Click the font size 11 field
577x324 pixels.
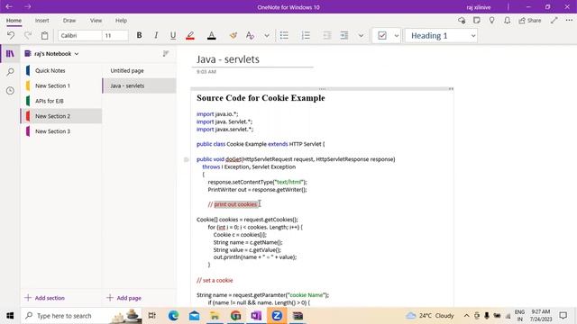tap(115, 36)
